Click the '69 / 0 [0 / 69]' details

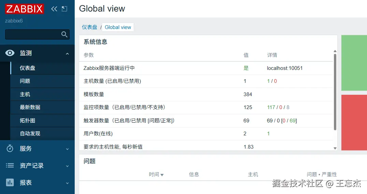tap(282, 120)
